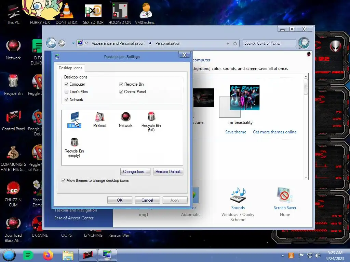Screen dimensions: 350x262
Task: Select the red fuzzy Chuzzle desktop icon
Action: point(13,194)
